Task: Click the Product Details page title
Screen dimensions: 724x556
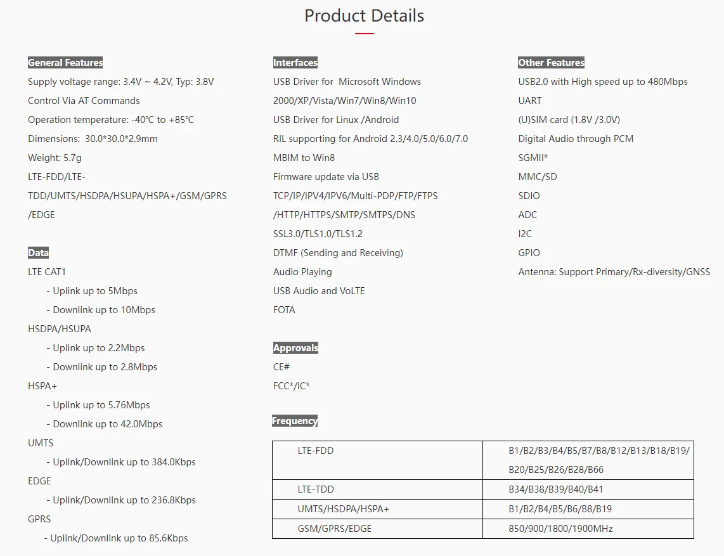Action: pos(364,16)
